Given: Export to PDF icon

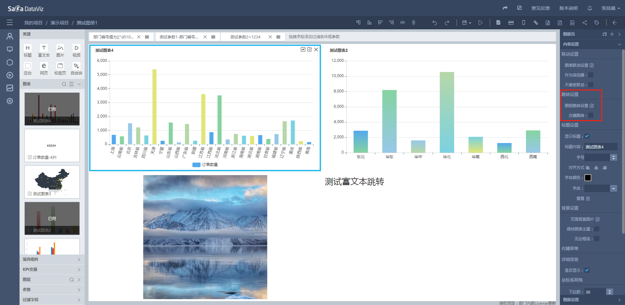Looking at the screenshot, I should (560, 22).
